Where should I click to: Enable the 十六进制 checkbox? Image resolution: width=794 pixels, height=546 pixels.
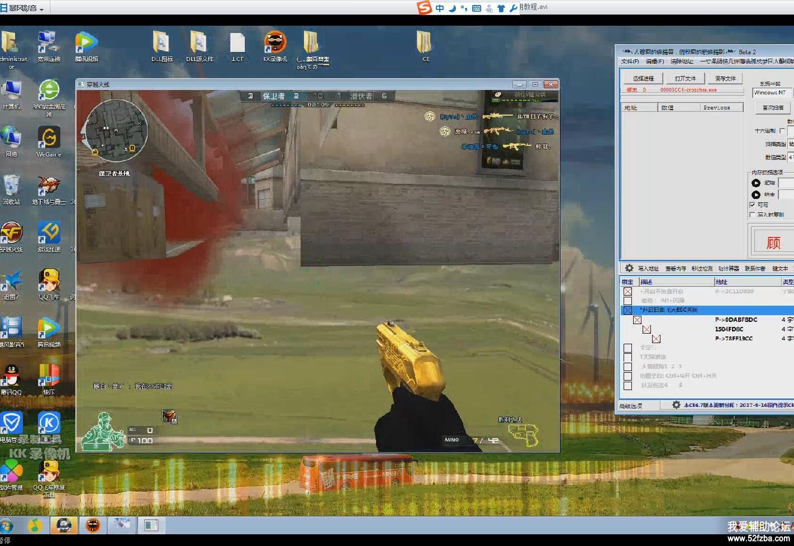coord(782,131)
